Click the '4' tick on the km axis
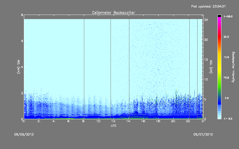 click(x=22, y=67)
